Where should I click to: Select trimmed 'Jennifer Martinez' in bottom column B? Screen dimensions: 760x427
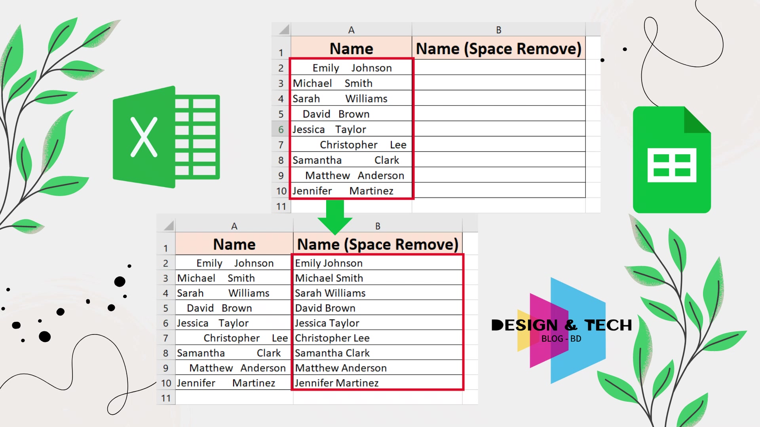pyautogui.click(x=378, y=383)
